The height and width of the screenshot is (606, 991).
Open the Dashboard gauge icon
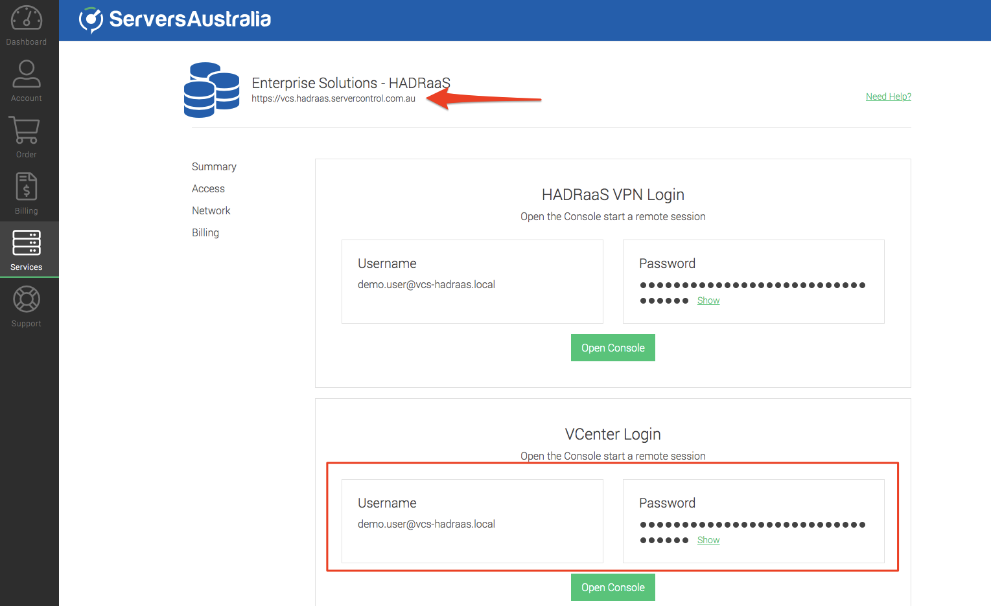27,18
